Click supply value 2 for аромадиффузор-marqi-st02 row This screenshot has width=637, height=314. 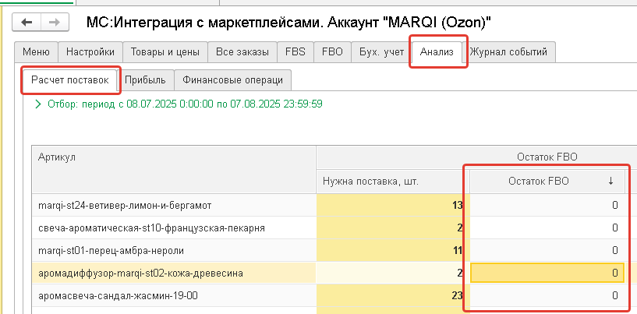[393, 273]
